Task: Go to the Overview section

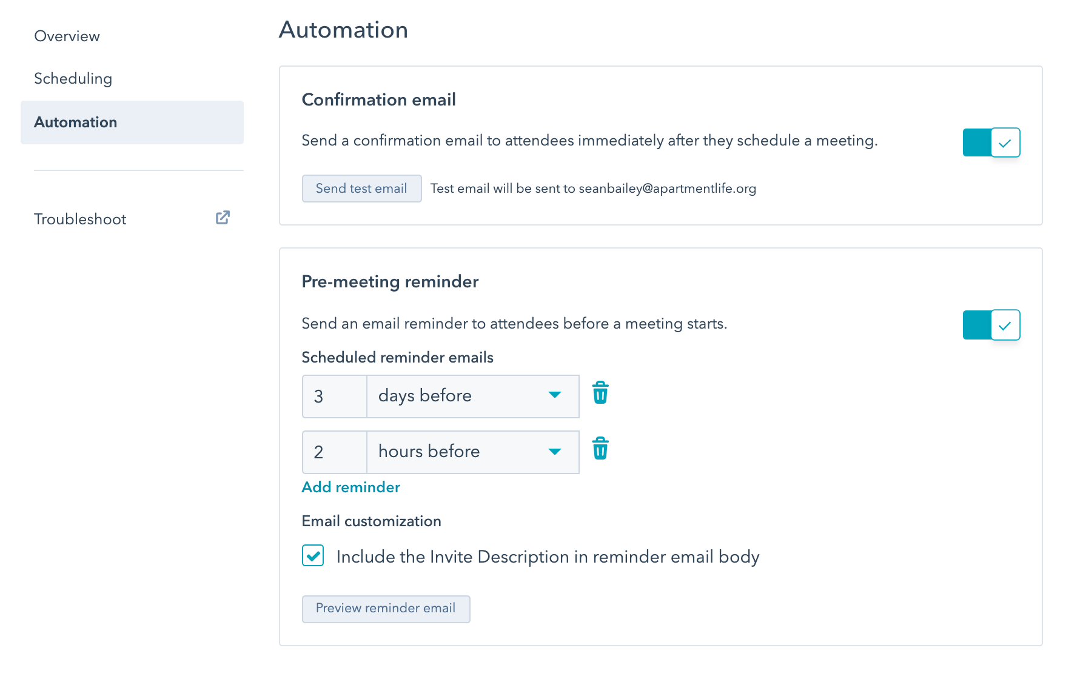Action: click(x=67, y=36)
